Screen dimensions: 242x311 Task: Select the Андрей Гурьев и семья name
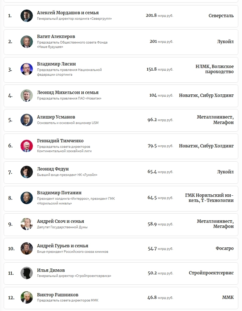63,246
